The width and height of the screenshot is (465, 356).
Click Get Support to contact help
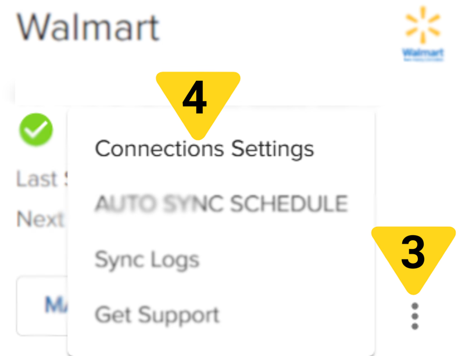point(157,315)
